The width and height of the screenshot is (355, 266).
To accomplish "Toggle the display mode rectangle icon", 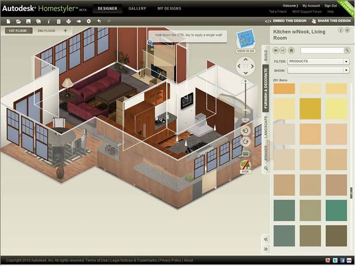I will pos(245,154).
